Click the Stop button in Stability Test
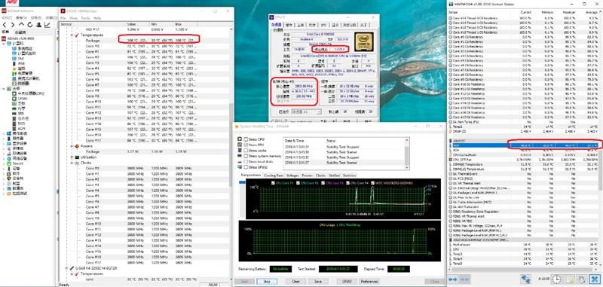Viewport: 603px width, 287px height. pyautogui.click(x=267, y=281)
